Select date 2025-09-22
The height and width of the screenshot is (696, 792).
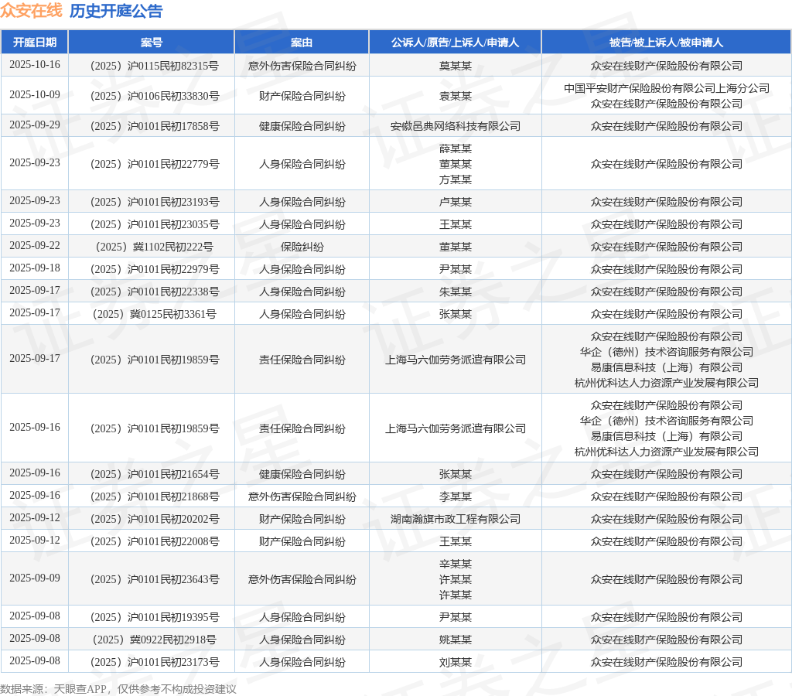point(34,246)
